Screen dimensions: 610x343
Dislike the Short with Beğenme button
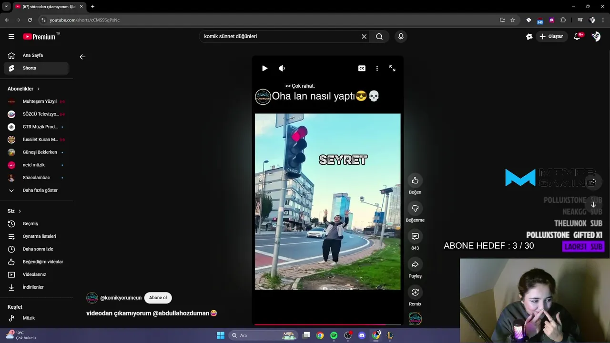coord(415,209)
